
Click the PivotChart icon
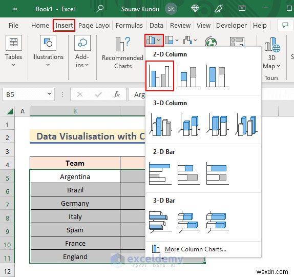(237, 42)
